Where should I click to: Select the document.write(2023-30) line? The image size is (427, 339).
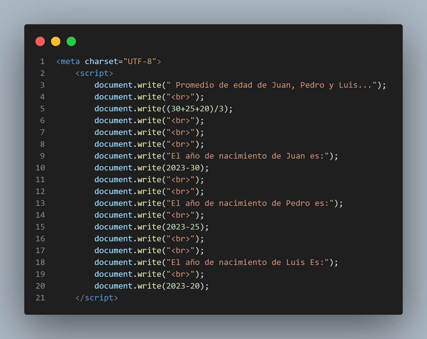(x=152, y=168)
